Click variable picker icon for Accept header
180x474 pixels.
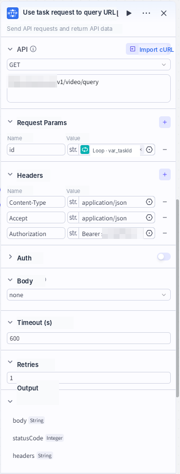tap(149, 217)
